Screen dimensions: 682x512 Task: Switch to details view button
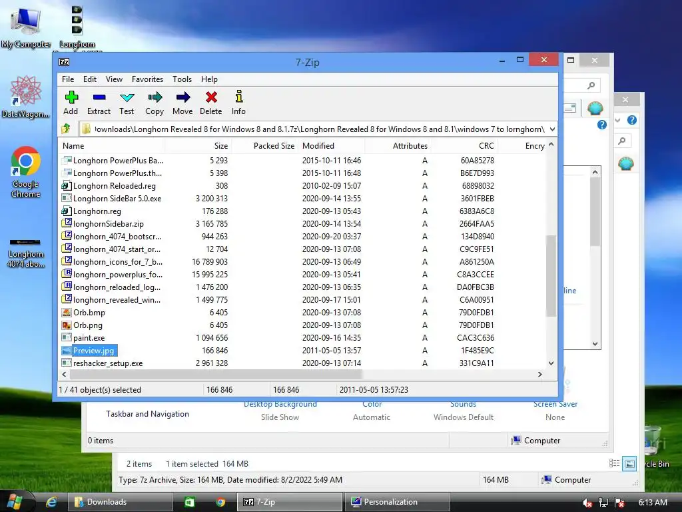(614, 464)
